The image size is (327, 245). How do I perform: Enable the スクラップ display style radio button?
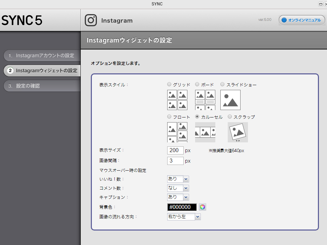(229, 117)
